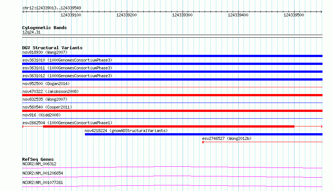Click the blue bar of nsv818930
333x191 pixels.
point(172,56)
